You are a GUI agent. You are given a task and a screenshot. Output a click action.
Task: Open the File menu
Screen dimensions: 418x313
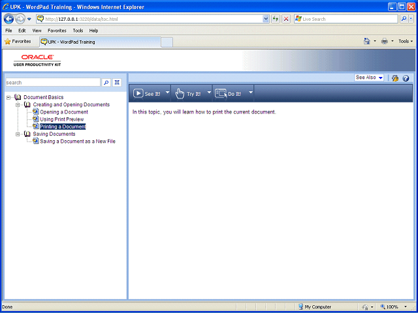point(8,31)
